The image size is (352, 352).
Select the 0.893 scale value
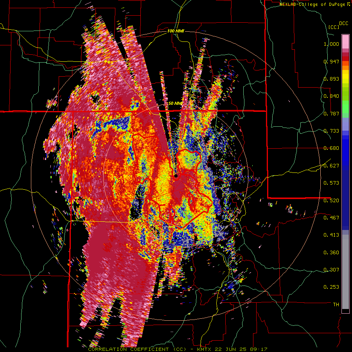(331, 79)
